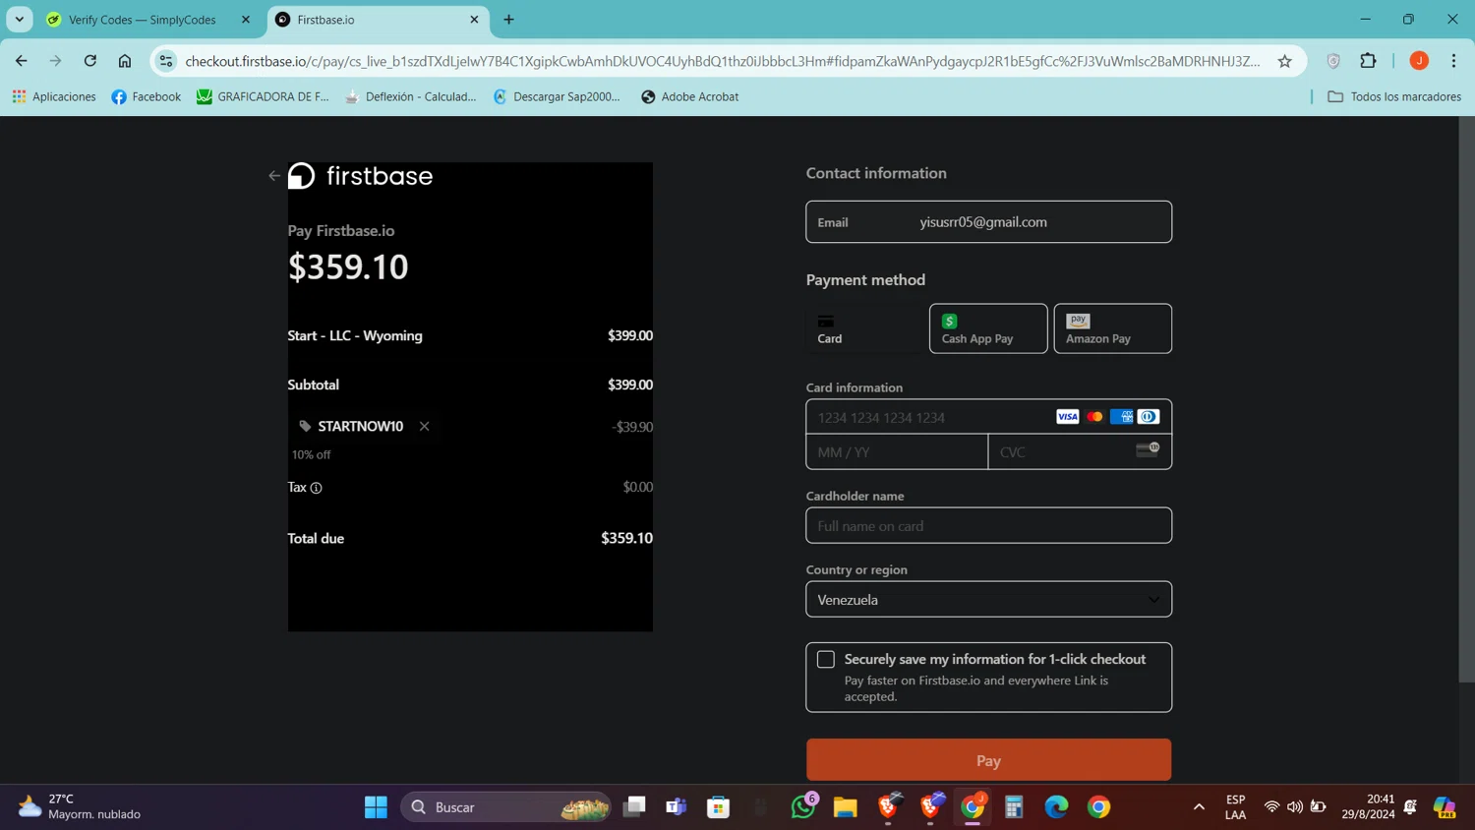Click the Visa card icon

click(x=1067, y=417)
